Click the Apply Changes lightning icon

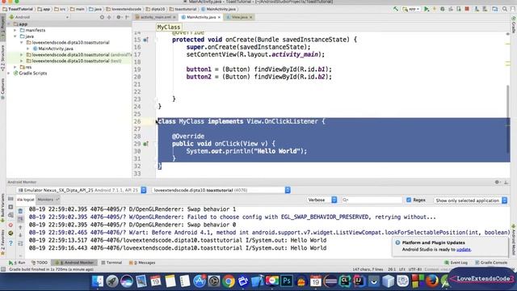tap(435, 9)
